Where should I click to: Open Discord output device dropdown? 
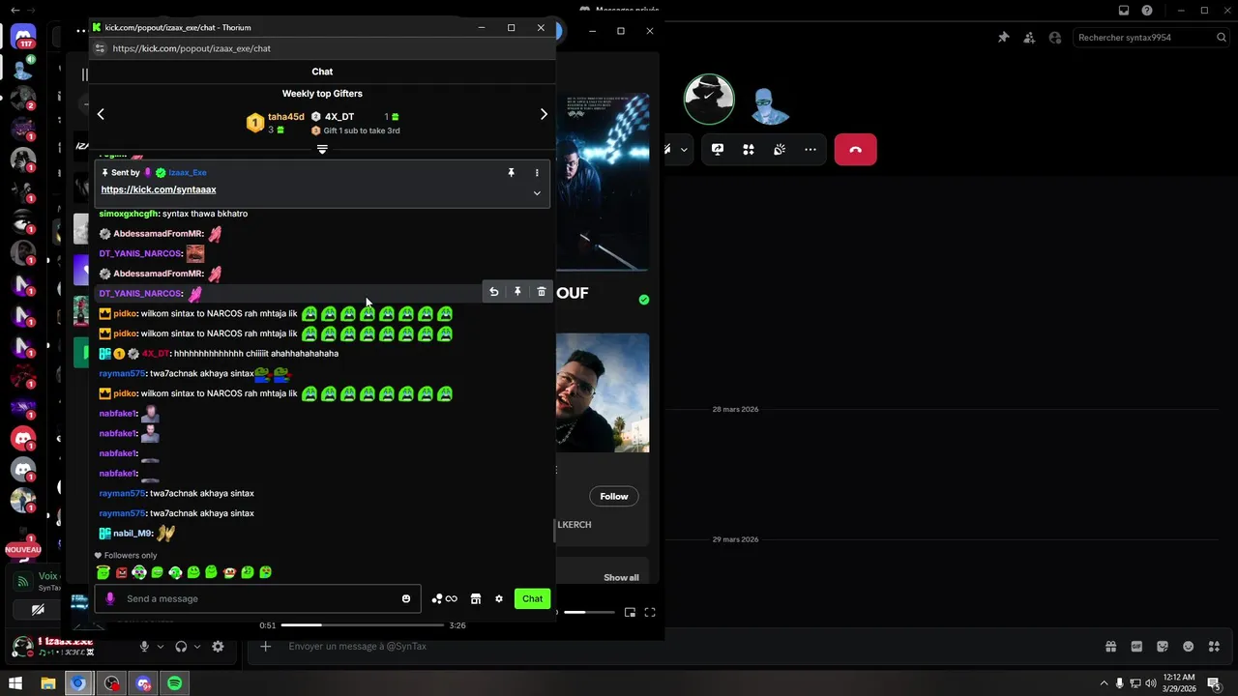[x=197, y=647]
